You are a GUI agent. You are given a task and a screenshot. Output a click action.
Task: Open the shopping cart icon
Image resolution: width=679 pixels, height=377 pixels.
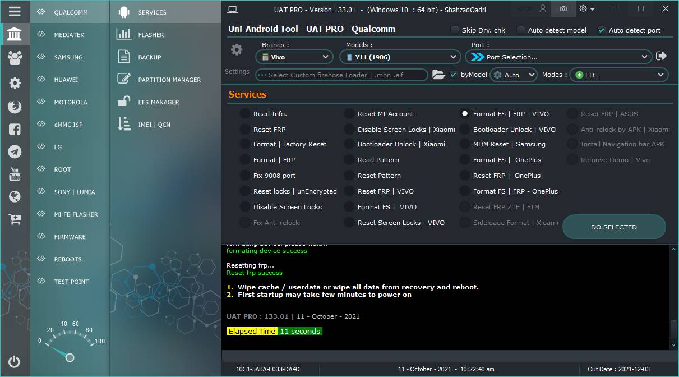pyautogui.click(x=15, y=219)
